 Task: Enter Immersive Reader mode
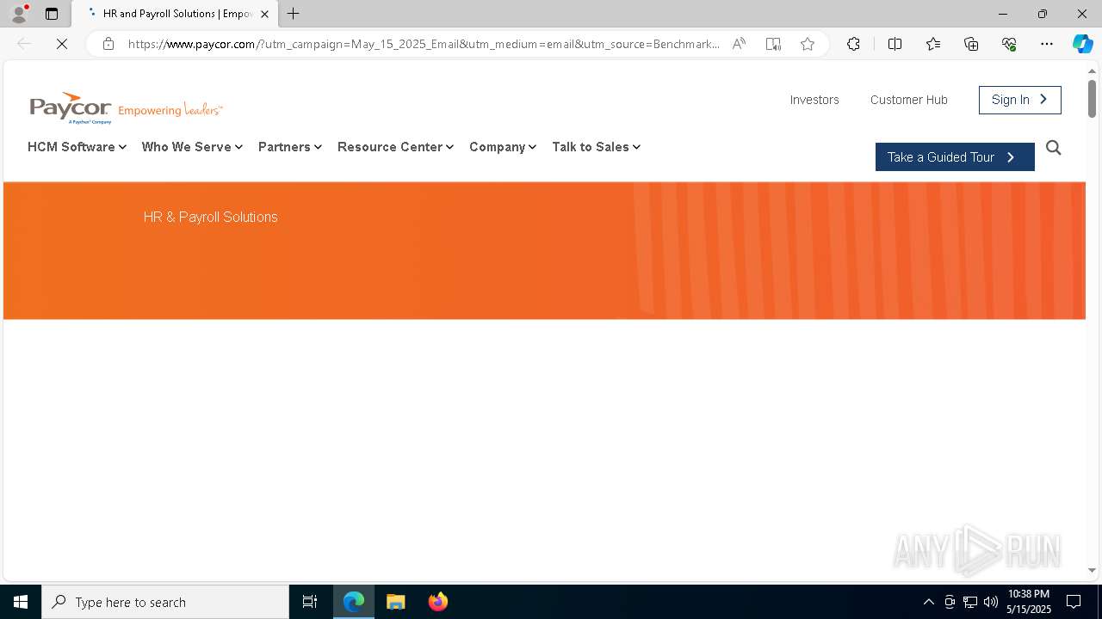(x=773, y=44)
